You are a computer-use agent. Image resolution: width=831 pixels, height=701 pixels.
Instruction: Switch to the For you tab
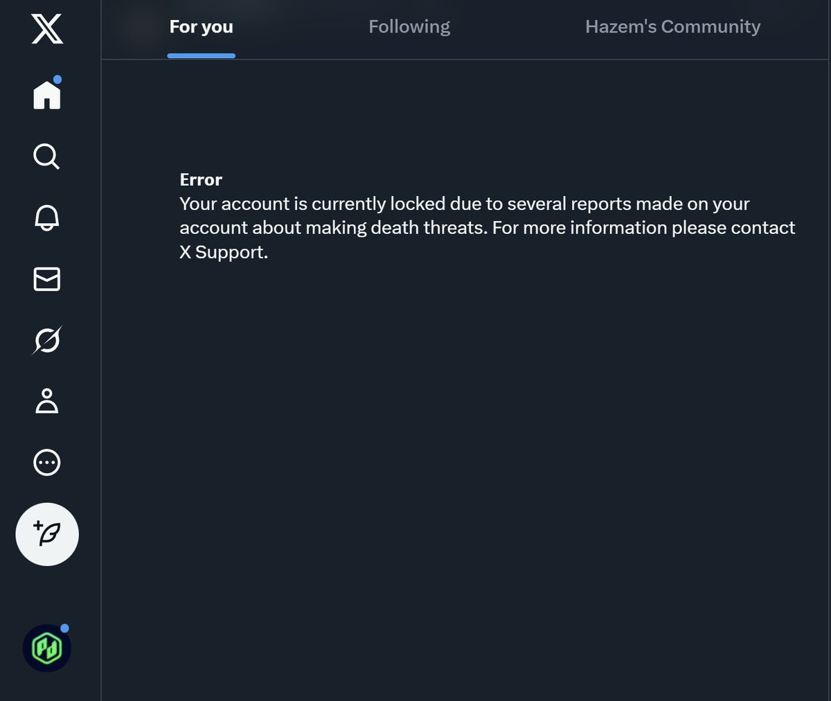tap(202, 27)
